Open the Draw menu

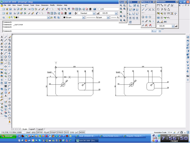[38, 5]
